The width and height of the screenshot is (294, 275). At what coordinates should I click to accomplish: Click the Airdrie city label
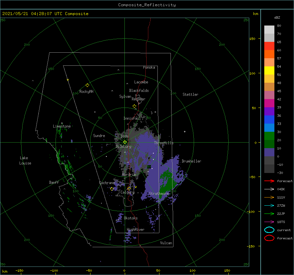click(x=129, y=175)
